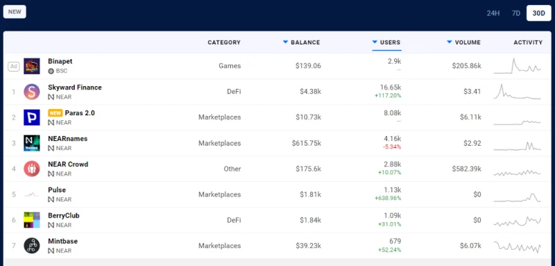Click the Mintbase activity sparkline

(517, 247)
